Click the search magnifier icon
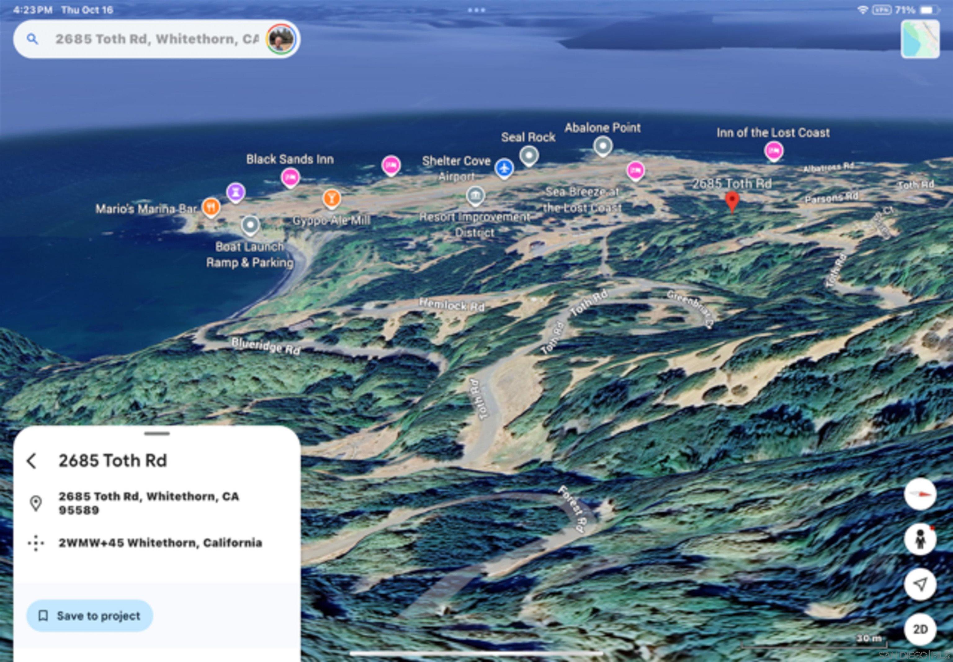The image size is (953, 662). tap(32, 39)
